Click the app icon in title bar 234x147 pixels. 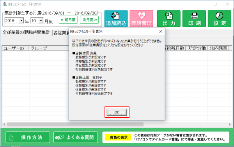pyautogui.click(x=5, y=4)
